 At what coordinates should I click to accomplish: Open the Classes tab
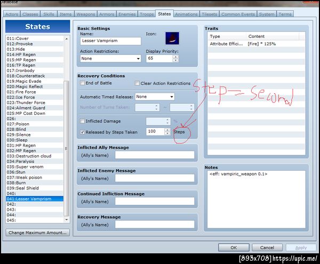pyautogui.click(x=30, y=14)
